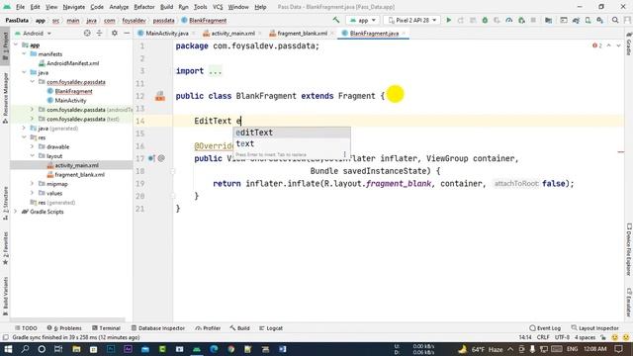Viewport: 633px width, 356px height.
Task: Expand the Gradle Scripts node
Action: 16,212
